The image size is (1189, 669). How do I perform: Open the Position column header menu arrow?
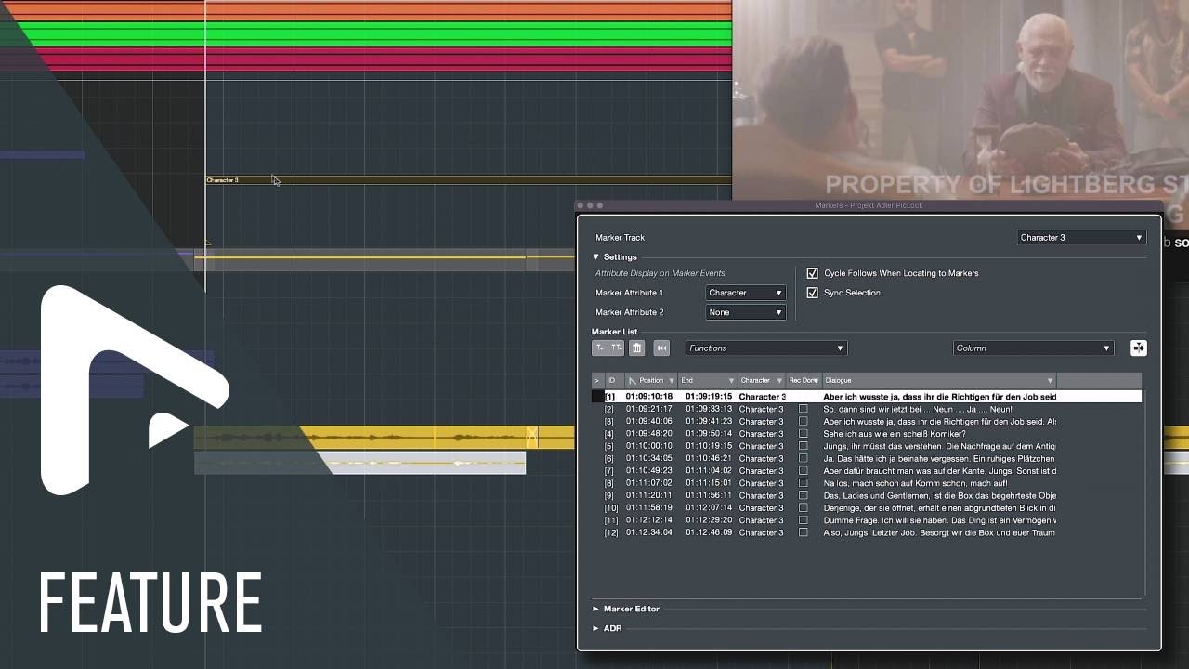pos(672,380)
